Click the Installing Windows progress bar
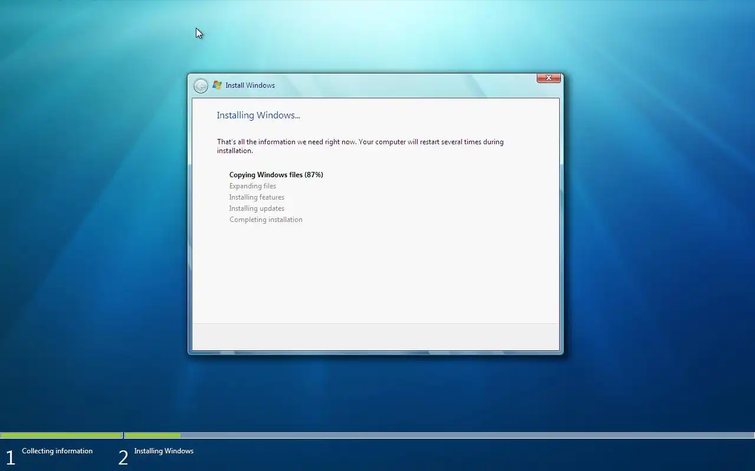755x471 pixels. tap(439, 436)
